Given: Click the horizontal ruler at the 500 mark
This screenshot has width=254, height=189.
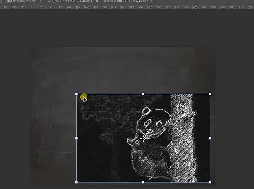Looking at the screenshot, I should 123,8.
